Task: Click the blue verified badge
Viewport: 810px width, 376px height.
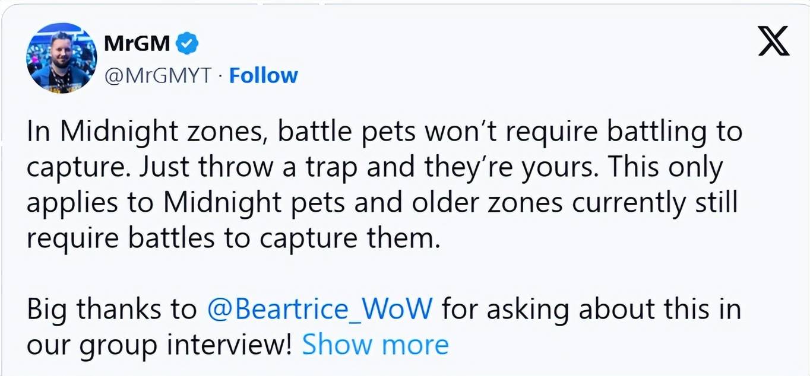Action: pyautogui.click(x=188, y=43)
